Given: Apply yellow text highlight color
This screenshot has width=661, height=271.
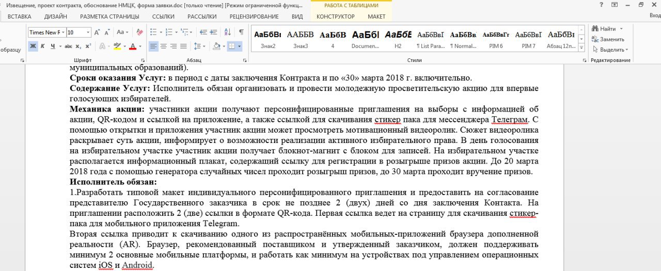Looking at the screenshot, I should (x=117, y=46).
